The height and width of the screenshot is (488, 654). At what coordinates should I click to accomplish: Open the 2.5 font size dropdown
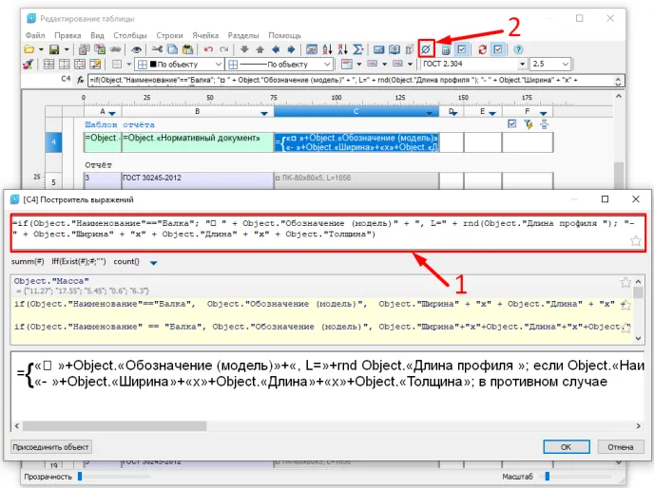pos(567,65)
